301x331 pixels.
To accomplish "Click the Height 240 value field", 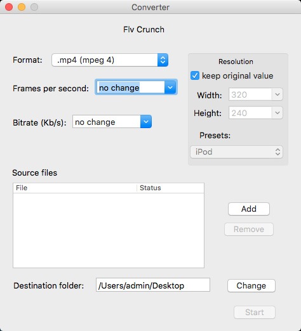I will (x=250, y=113).
